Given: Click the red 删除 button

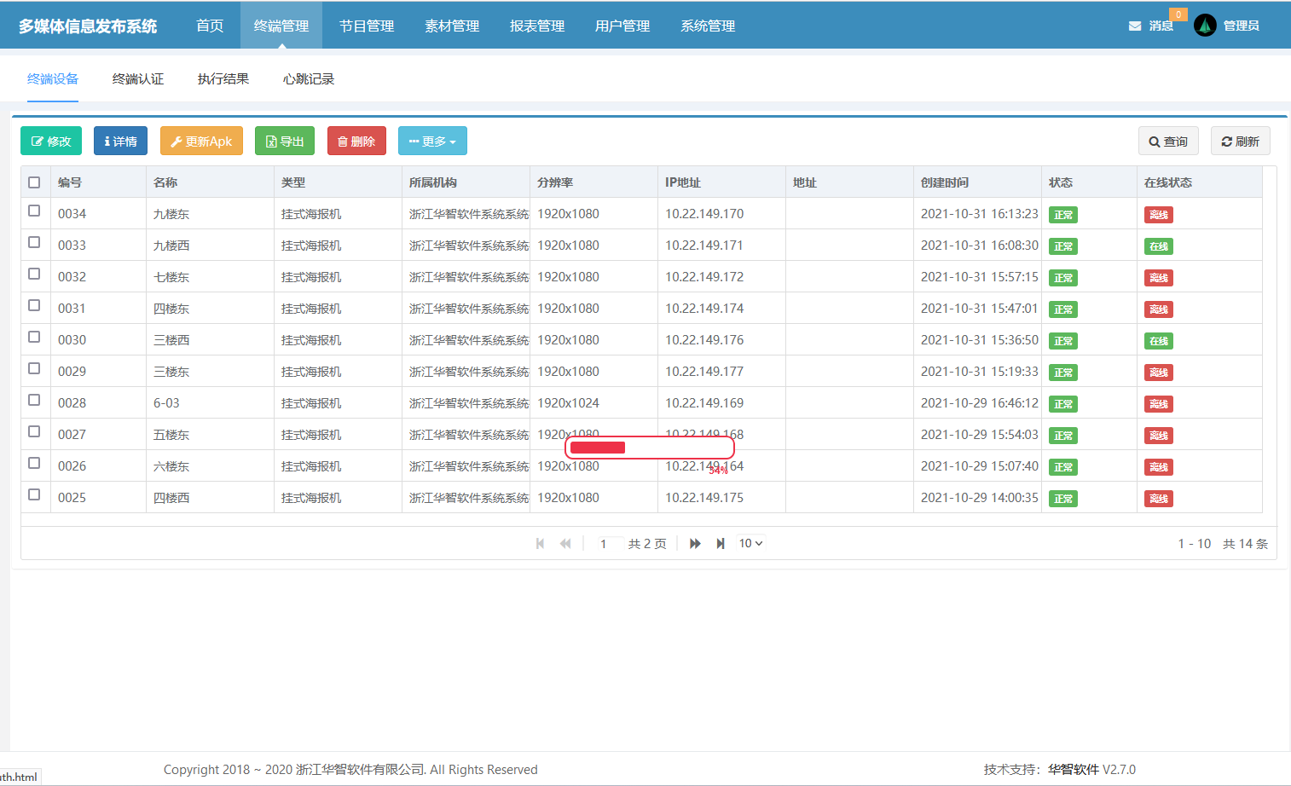Looking at the screenshot, I should (356, 142).
